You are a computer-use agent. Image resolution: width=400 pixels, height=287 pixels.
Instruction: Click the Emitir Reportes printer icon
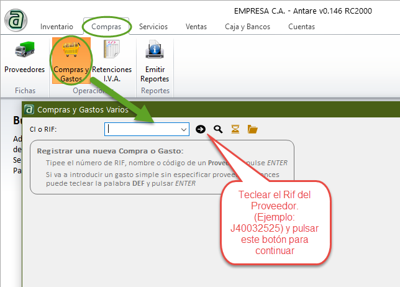pos(154,51)
